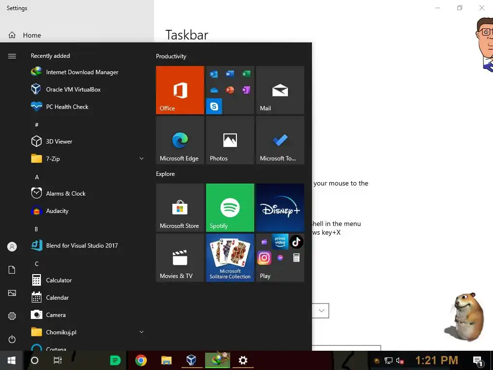Viewport: 493px width, 370px height.
Task: Jump to letter A section header
Action: coord(37,177)
